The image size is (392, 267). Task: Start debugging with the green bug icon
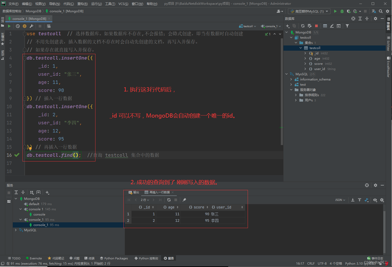point(342,11)
